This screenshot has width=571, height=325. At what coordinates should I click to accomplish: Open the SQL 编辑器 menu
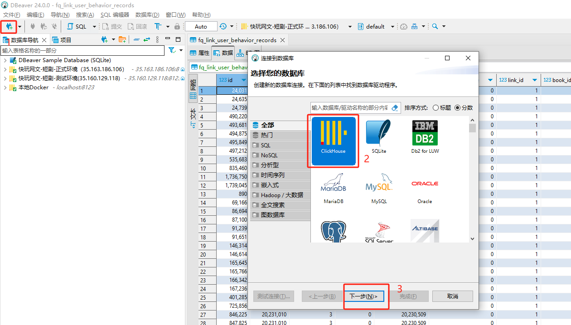(x=115, y=15)
